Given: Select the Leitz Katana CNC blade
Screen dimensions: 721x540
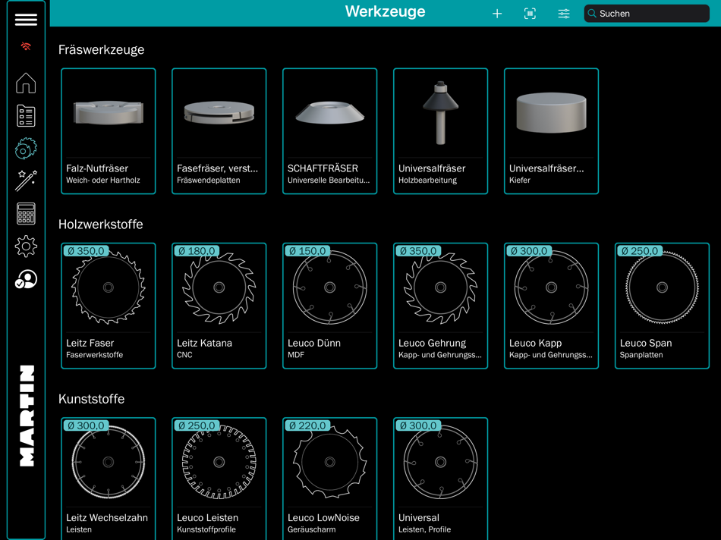Looking at the screenshot, I should (219, 306).
